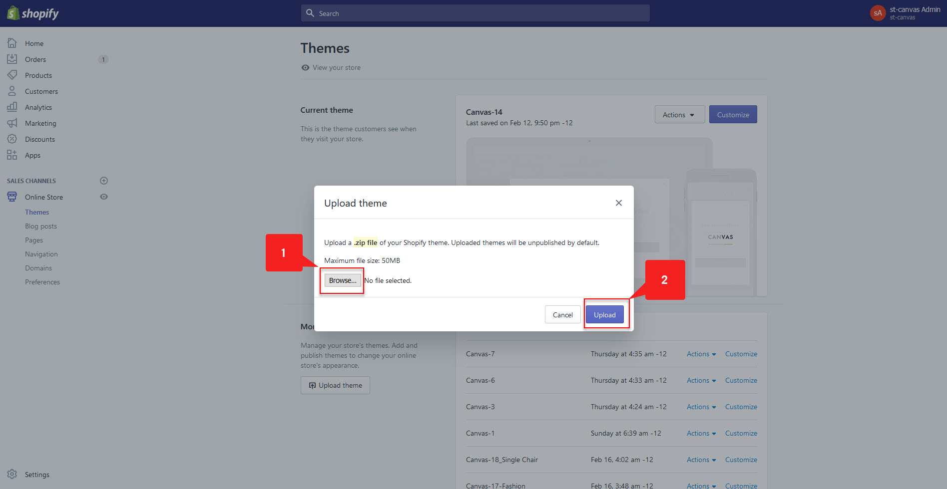Image resolution: width=947 pixels, height=489 pixels.
Task: Open Products via the tag icon
Action: tap(12, 75)
